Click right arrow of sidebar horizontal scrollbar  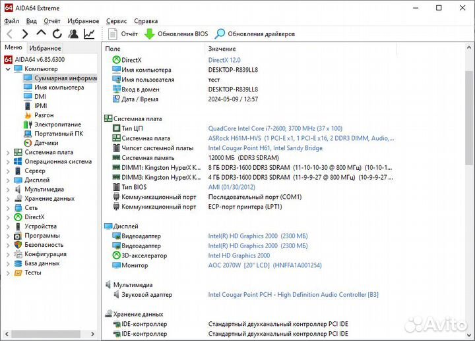[x=93, y=334]
